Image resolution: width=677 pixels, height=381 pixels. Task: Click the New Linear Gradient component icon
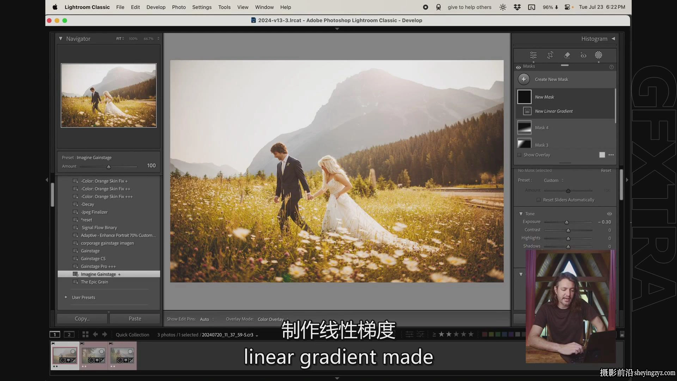[527, 111]
